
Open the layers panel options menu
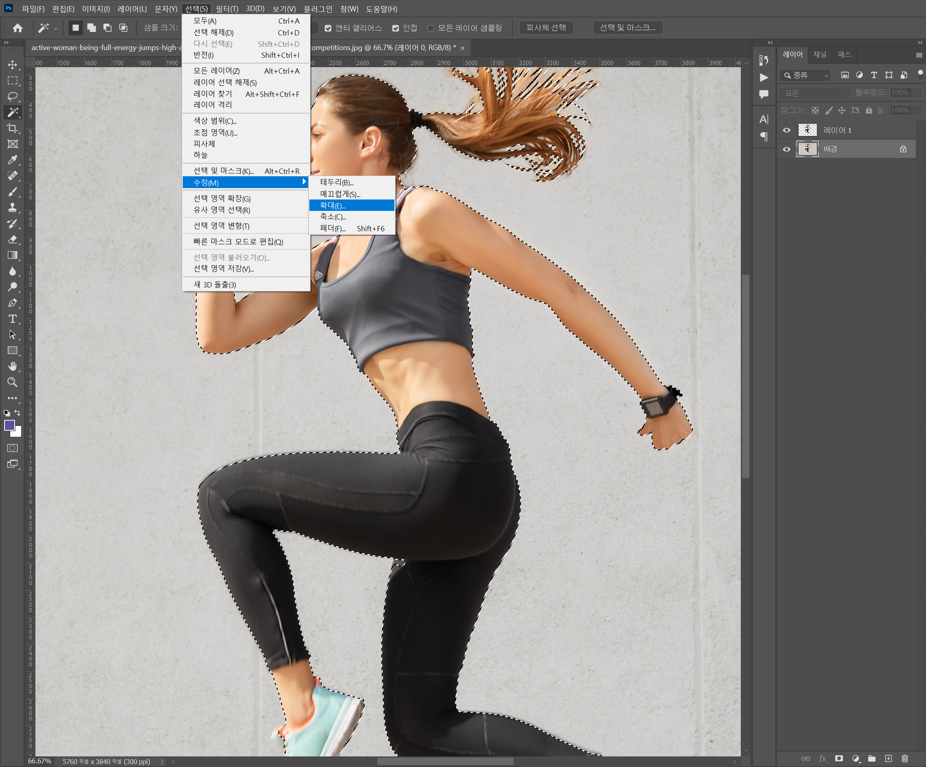[x=919, y=55]
